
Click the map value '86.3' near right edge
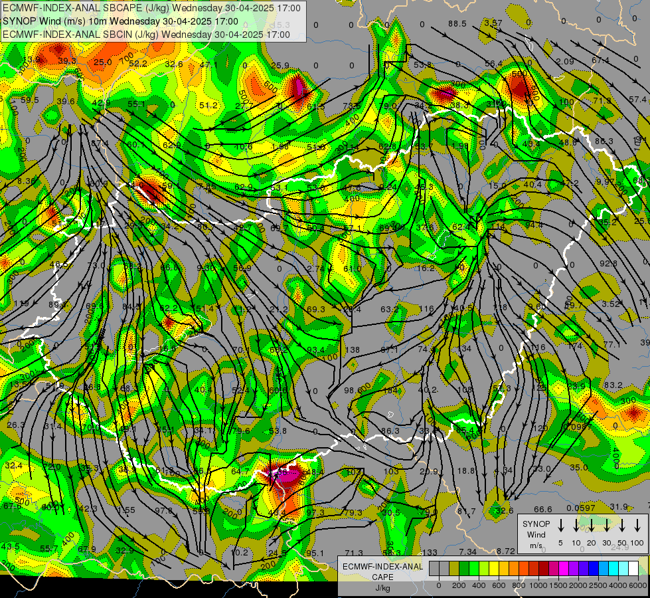click(x=604, y=141)
